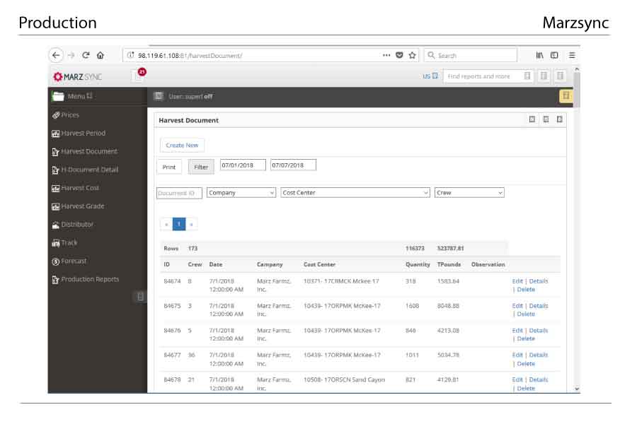The height and width of the screenshot is (424, 637).
Task: Bookmark this page with the star icon
Action: coord(412,55)
